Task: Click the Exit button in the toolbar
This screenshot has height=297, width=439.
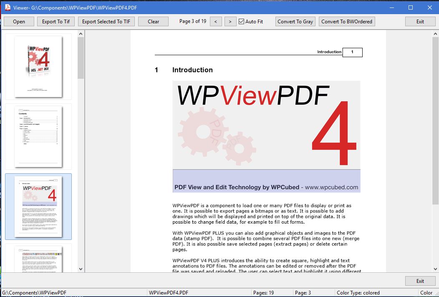Action: point(420,22)
